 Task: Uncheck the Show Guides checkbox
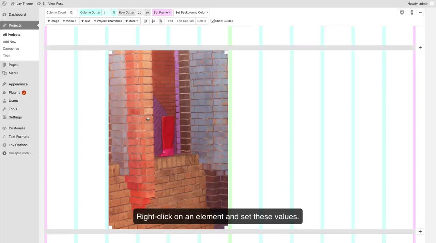pyautogui.click(x=213, y=21)
